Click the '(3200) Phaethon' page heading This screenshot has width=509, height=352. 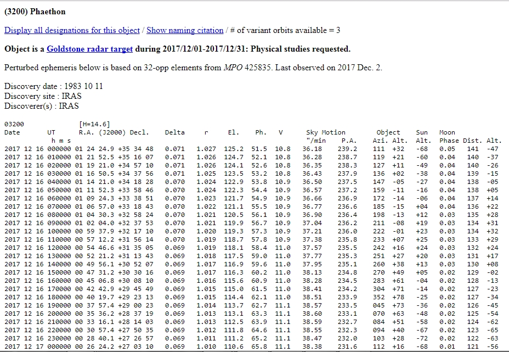click(35, 11)
